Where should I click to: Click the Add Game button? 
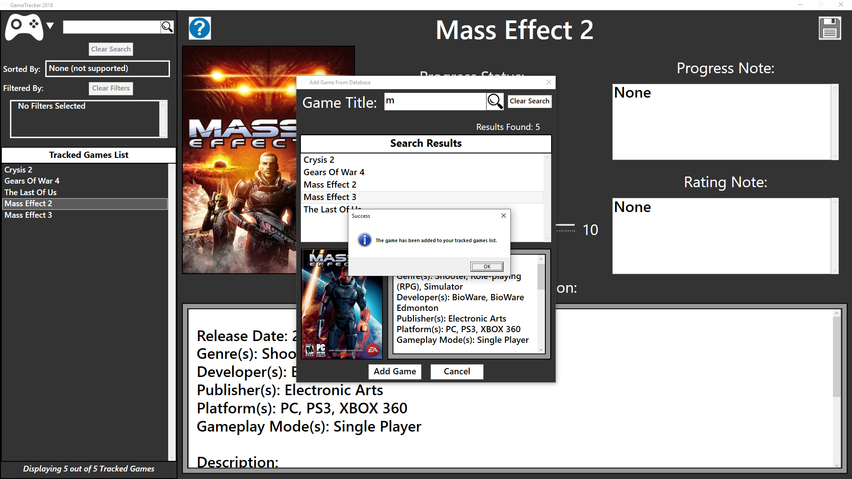(x=394, y=372)
